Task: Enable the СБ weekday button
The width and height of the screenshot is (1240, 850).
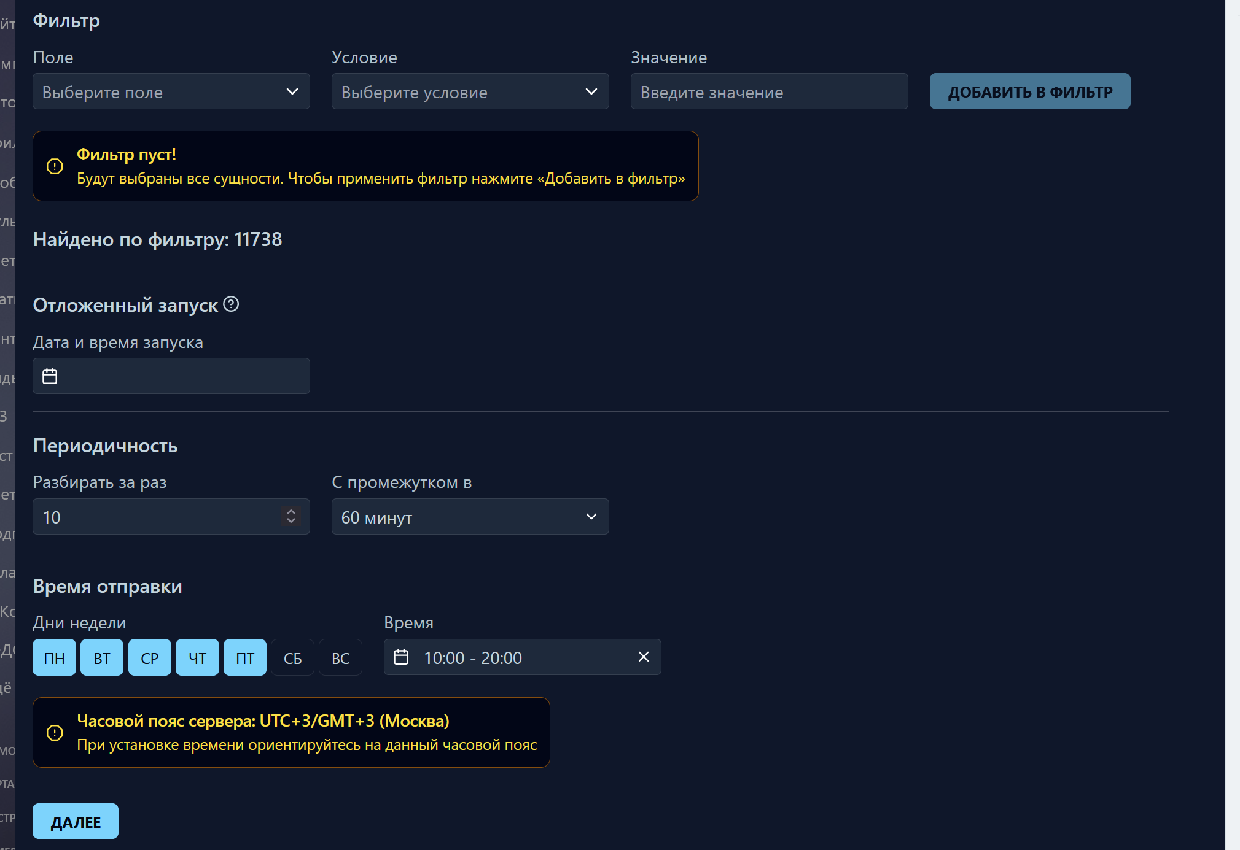Action: [292, 658]
